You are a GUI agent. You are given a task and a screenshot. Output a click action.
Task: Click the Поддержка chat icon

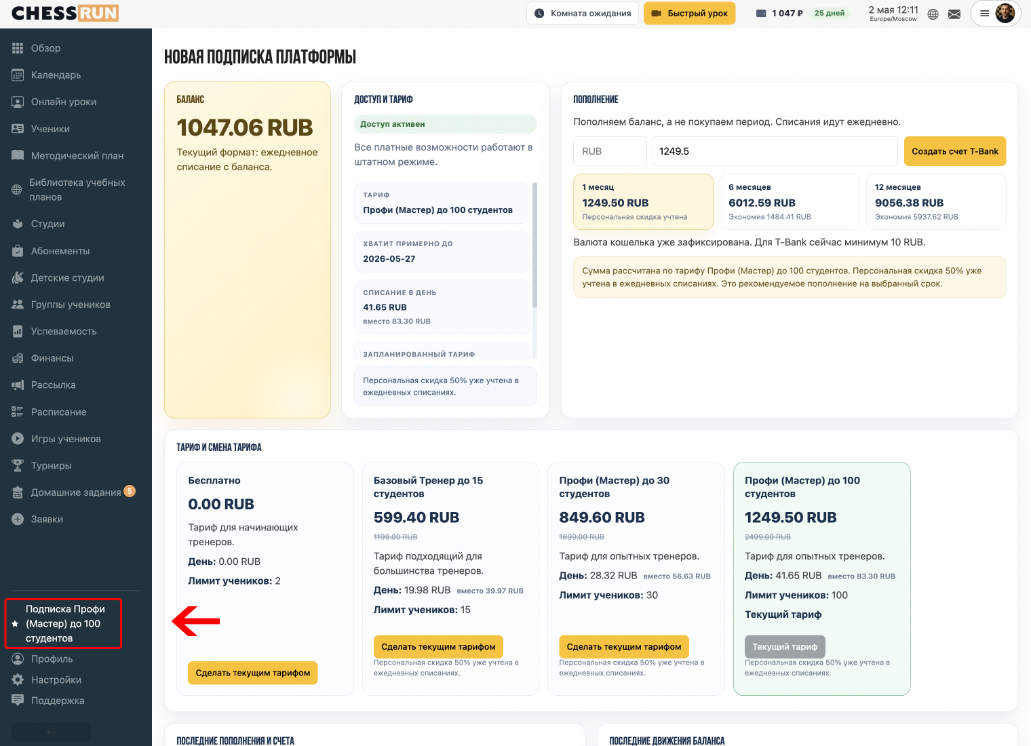[x=18, y=701]
